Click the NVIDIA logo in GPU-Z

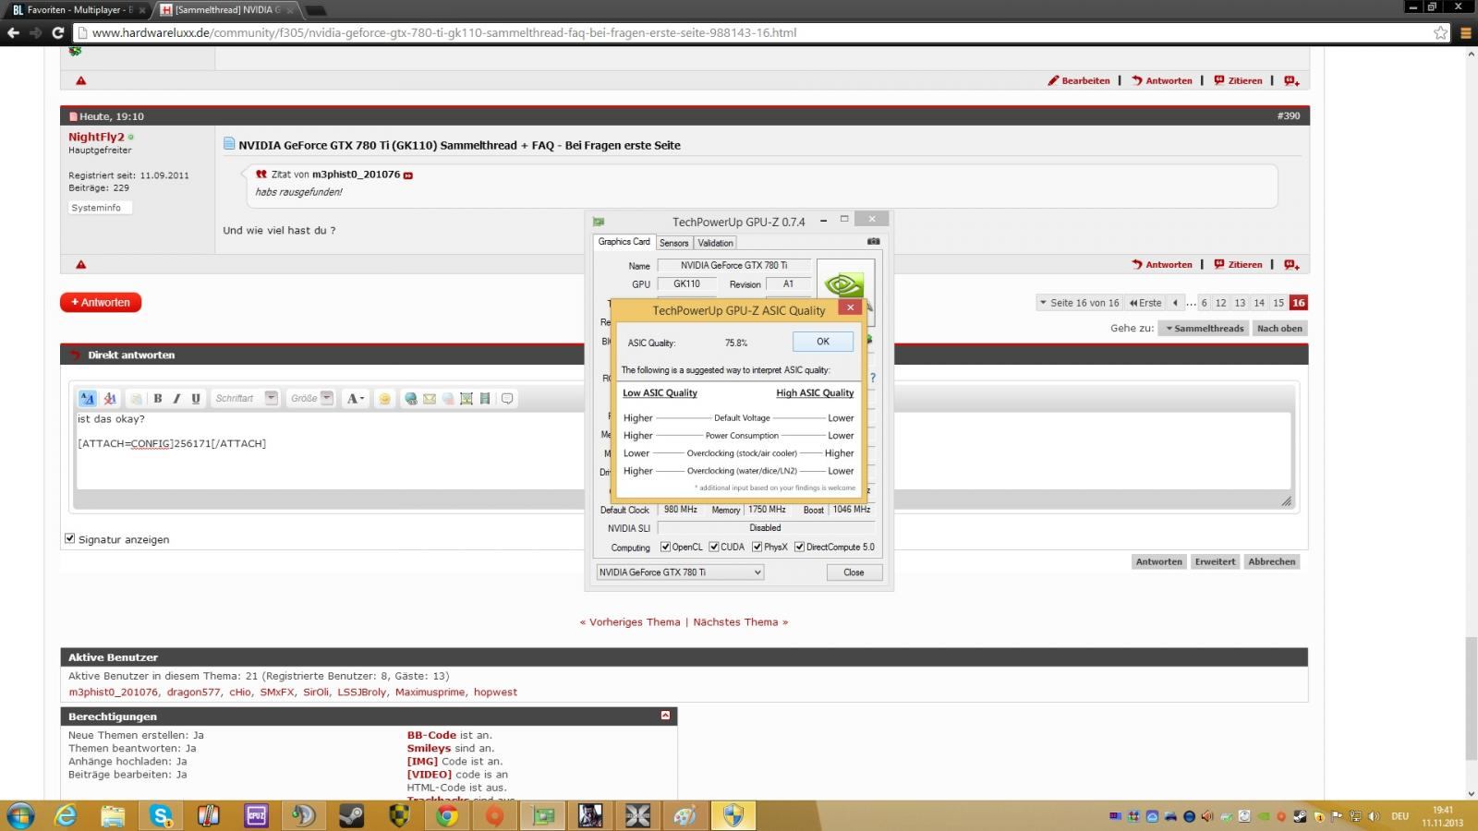pyautogui.click(x=843, y=283)
